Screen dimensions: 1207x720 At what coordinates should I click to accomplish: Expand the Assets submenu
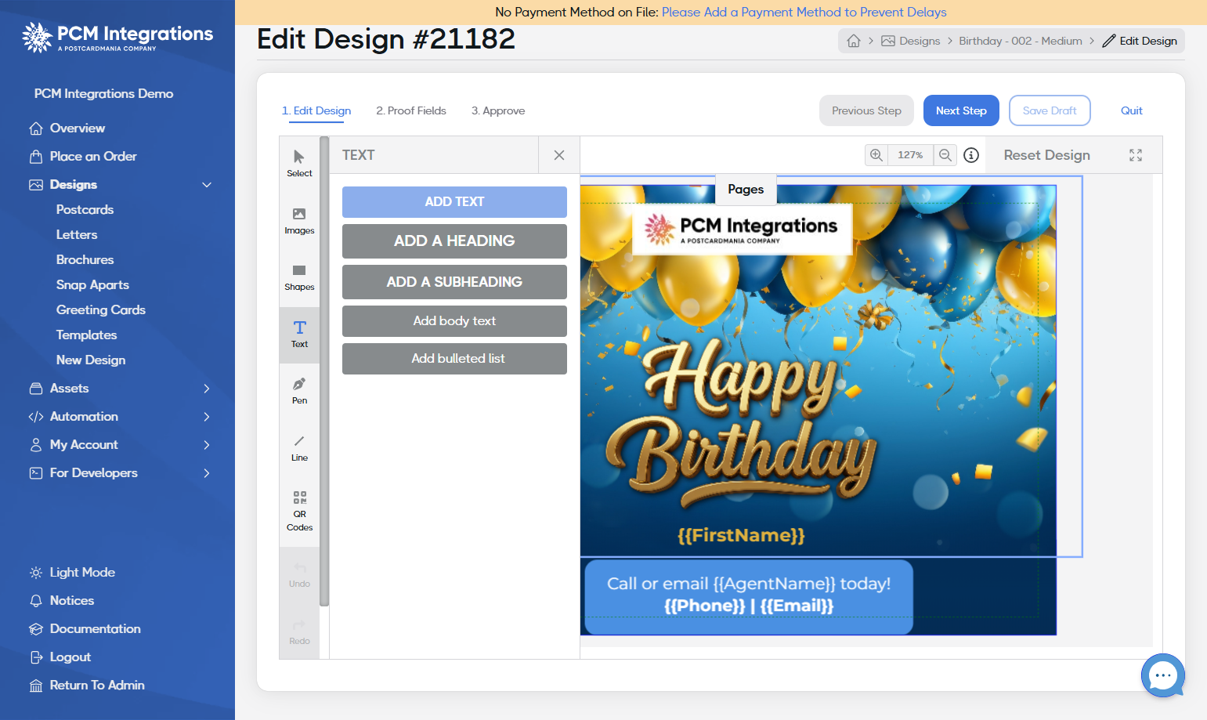point(207,389)
